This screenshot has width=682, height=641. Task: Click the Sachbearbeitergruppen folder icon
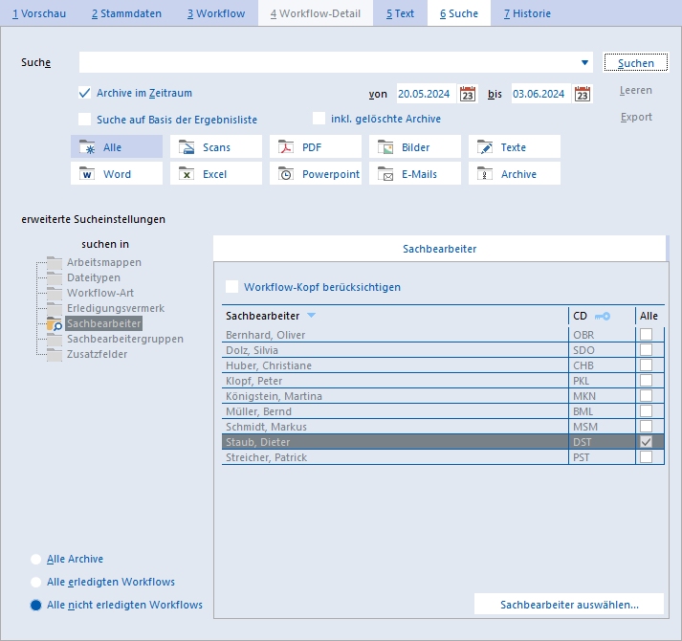coord(55,339)
